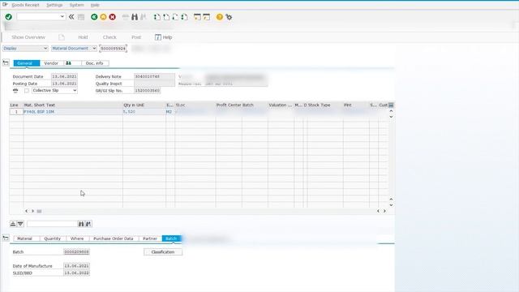Switch to the Quantity item tab
519x292 pixels.
point(52,238)
